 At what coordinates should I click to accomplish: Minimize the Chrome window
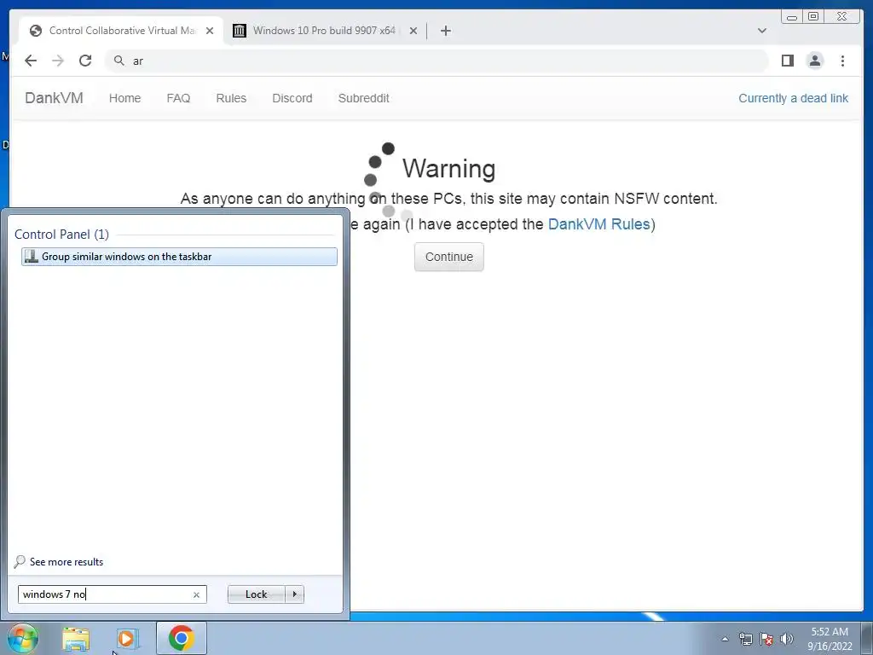coord(792,17)
